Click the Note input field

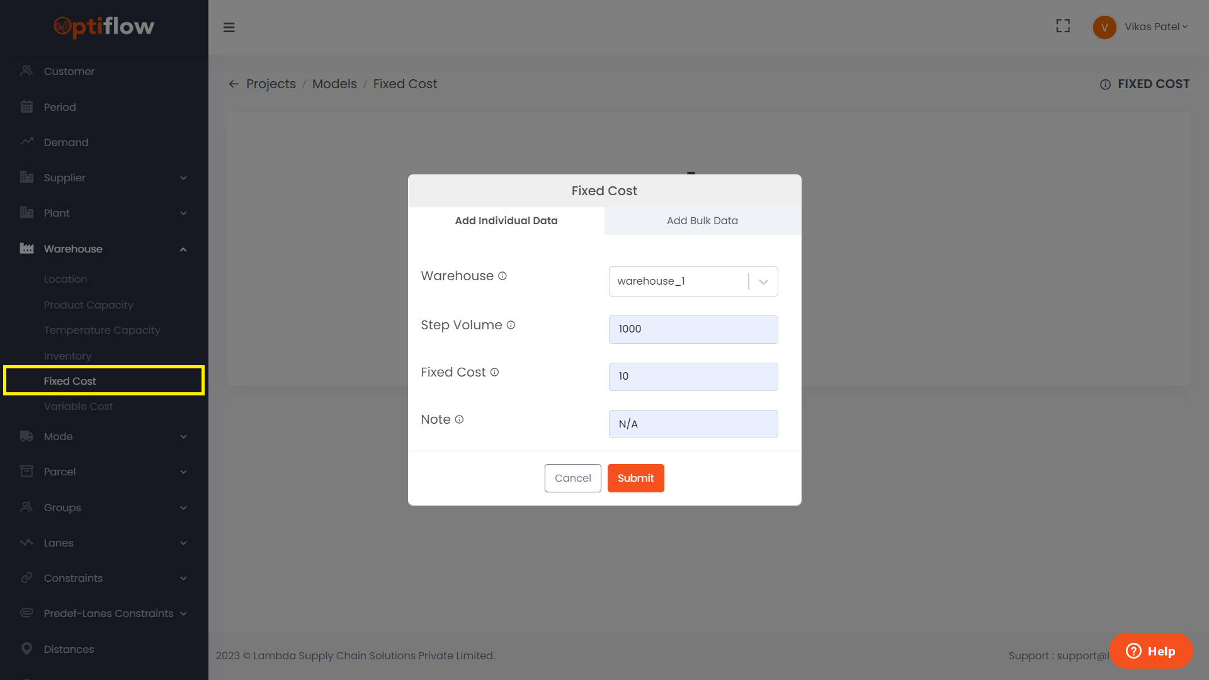click(x=693, y=424)
